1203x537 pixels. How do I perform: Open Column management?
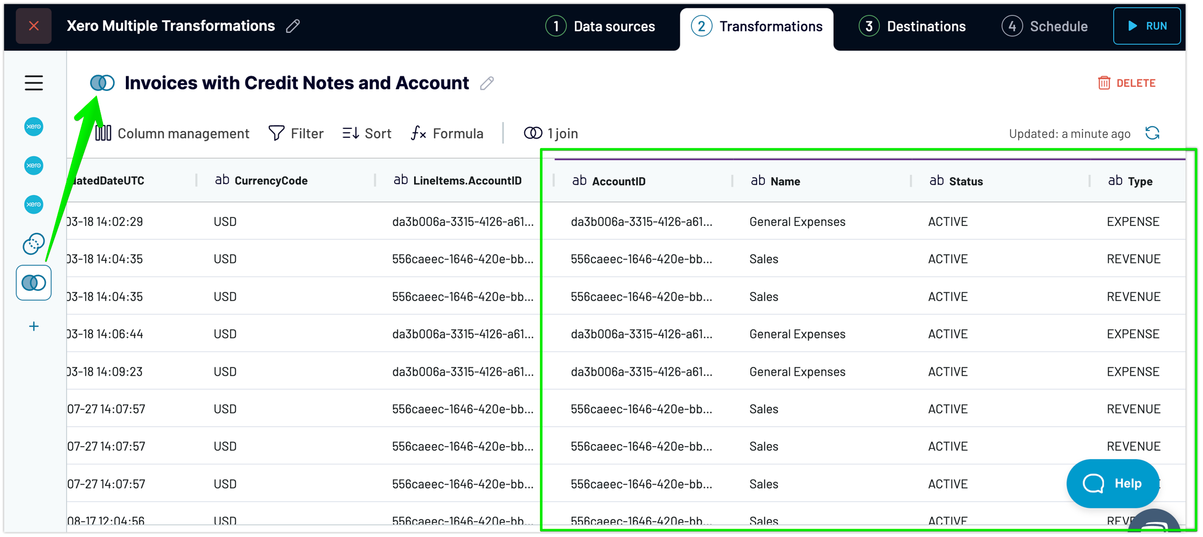172,134
